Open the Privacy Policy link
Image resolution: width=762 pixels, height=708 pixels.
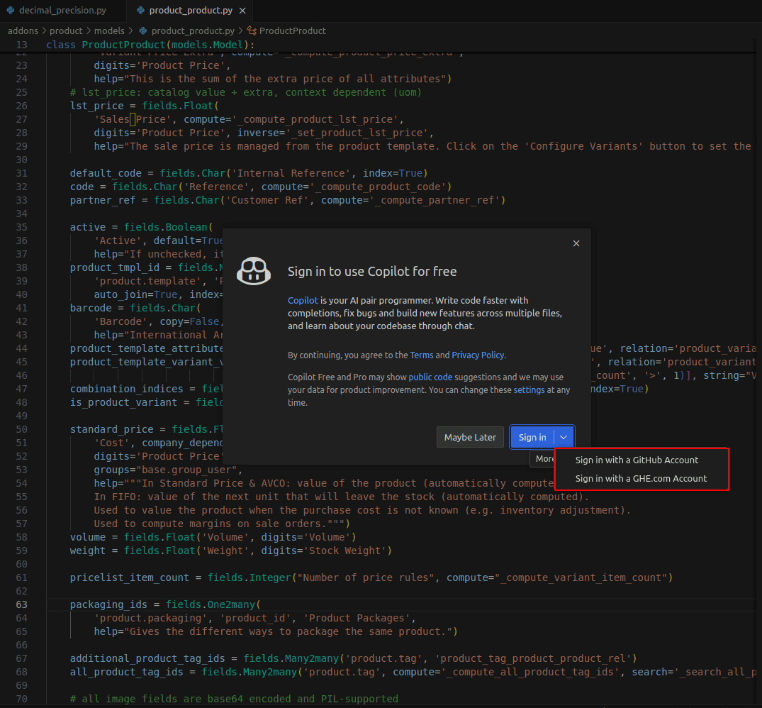click(x=478, y=355)
